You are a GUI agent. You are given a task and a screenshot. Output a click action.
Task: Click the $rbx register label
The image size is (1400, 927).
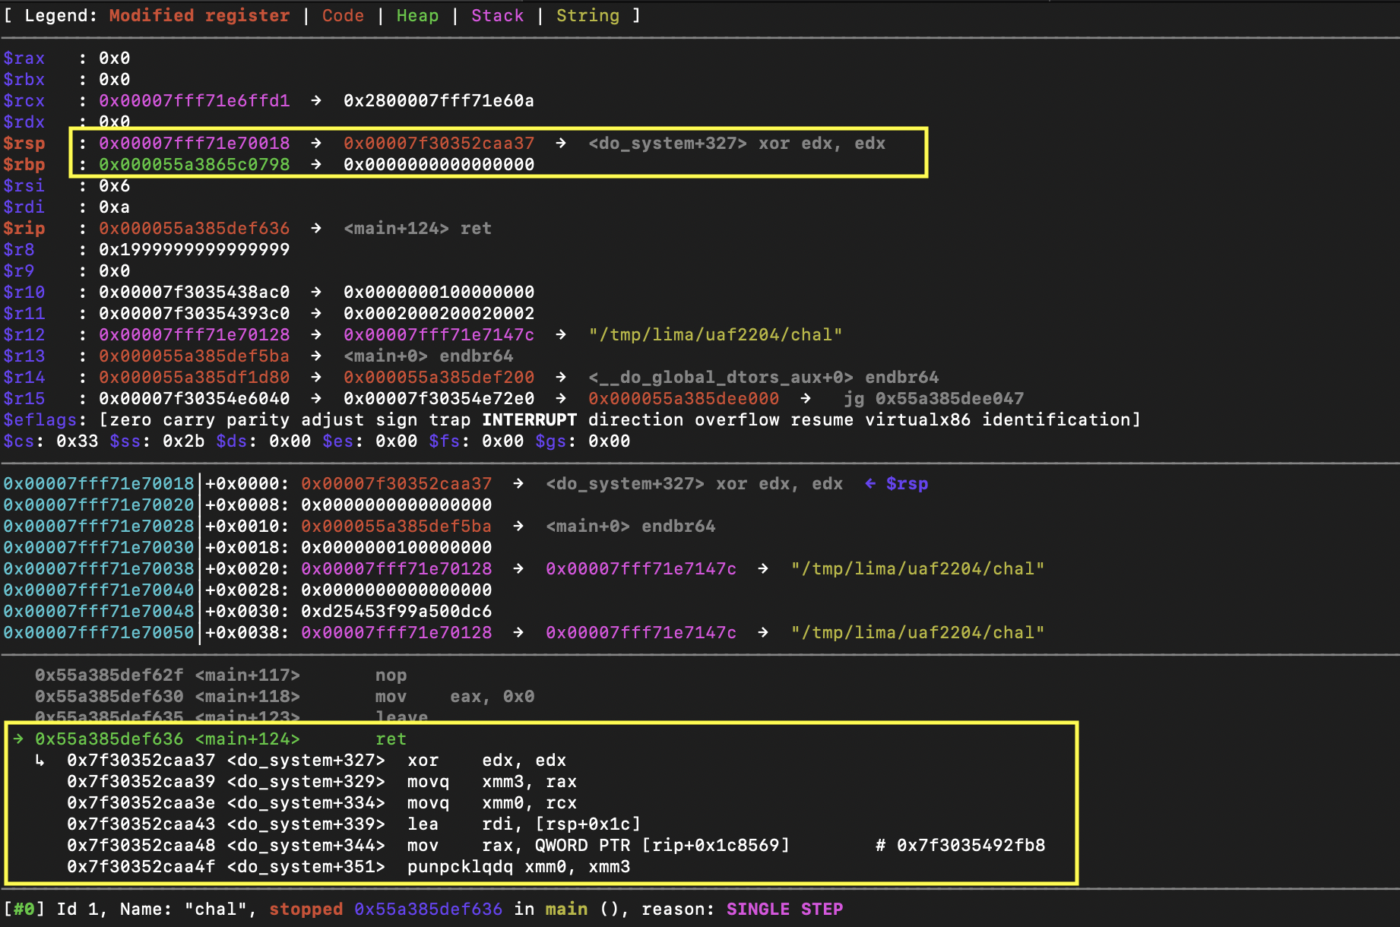point(24,80)
